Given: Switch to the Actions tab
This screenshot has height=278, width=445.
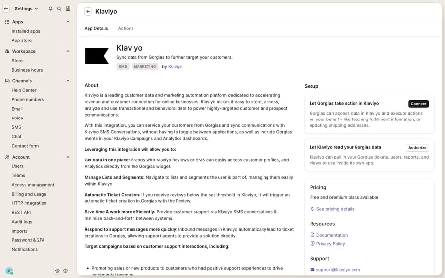Looking at the screenshot, I should (x=126, y=28).
